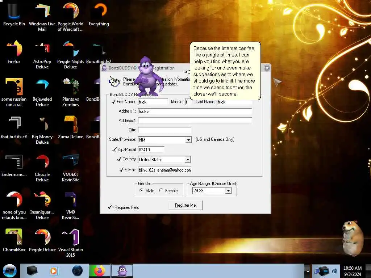
Task: Select the Peggle Nights Deluxe icon
Action: (71, 54)
